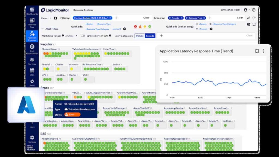Viewport: 279px width, 157px height.
Task: Clear the Filter by selections
Action: pos(146,18)
